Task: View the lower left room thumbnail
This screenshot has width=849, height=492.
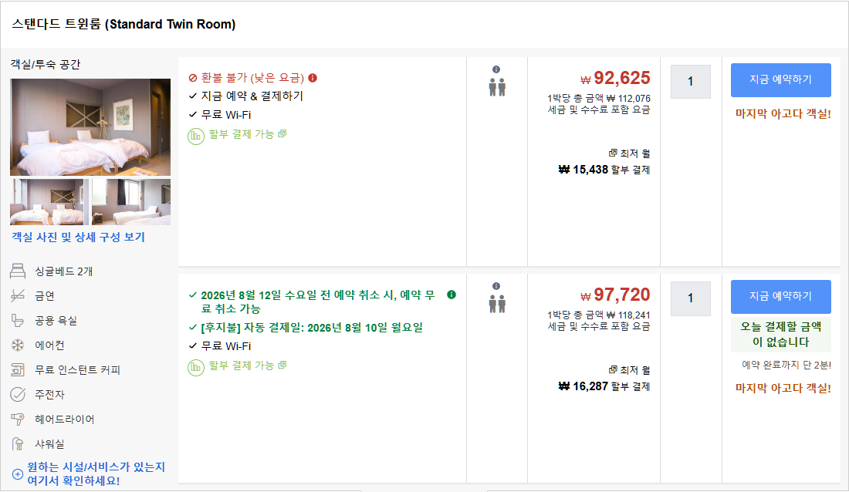Action: [50, 202]
